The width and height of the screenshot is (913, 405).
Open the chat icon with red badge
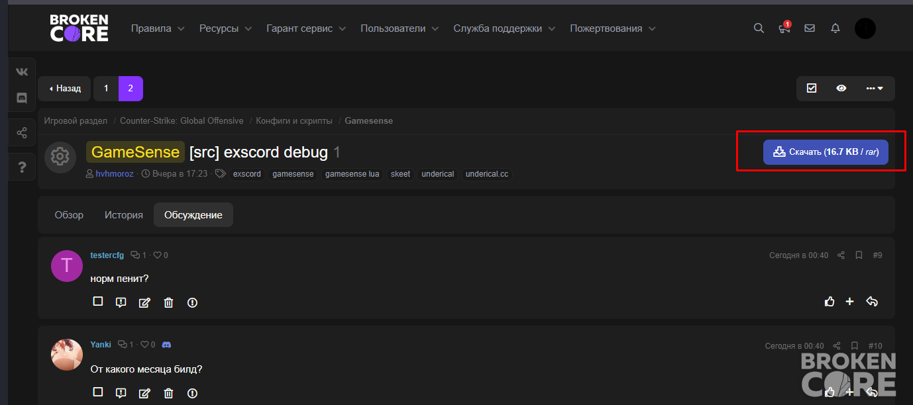(784, 28)
